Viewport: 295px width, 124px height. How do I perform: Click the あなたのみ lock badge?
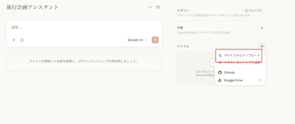[x=253, y=11]
